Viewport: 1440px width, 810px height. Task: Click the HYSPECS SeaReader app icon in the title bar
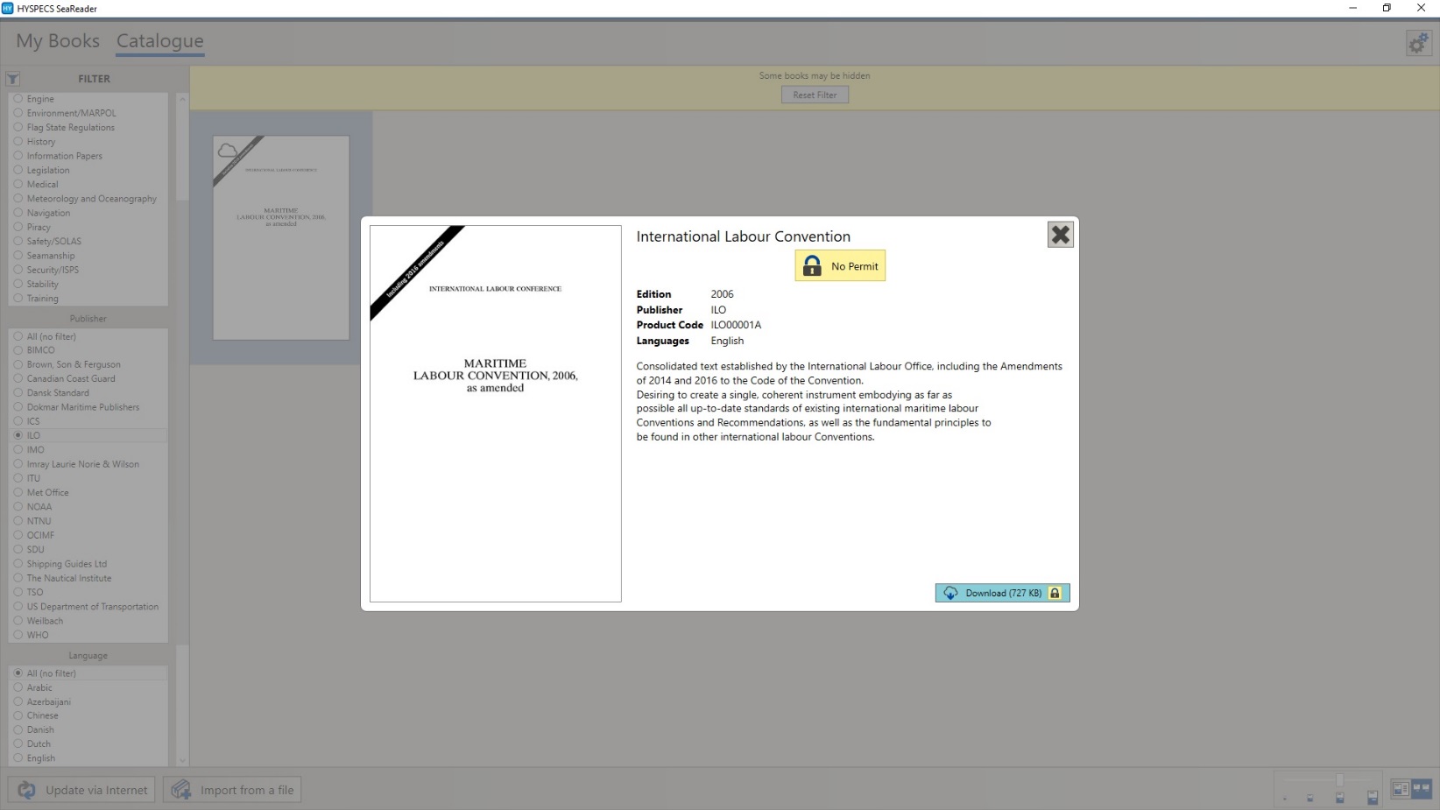tap(8, 8)
